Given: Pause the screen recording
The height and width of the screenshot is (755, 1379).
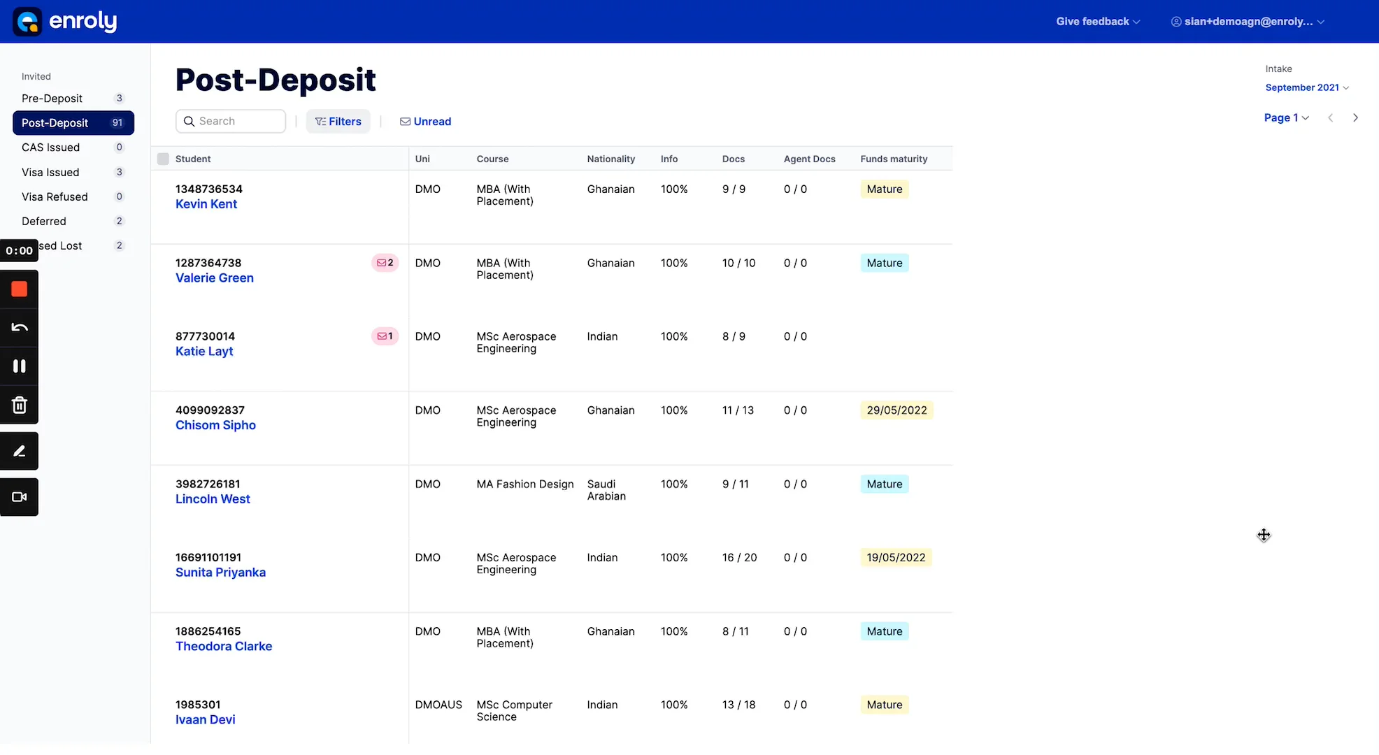Looking at the screenshot, I should coord(20,366).
